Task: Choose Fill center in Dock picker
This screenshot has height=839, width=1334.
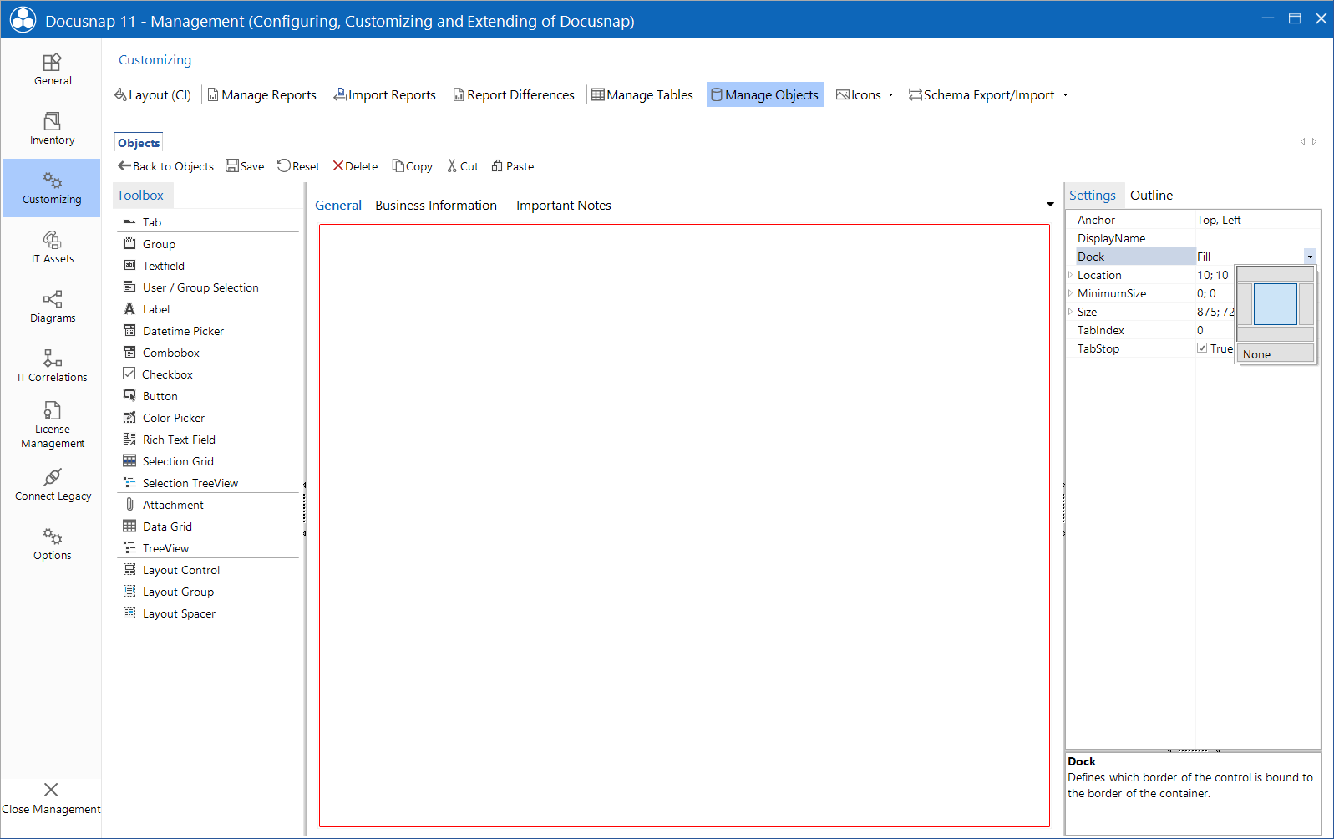Action: click(1276, 304)
